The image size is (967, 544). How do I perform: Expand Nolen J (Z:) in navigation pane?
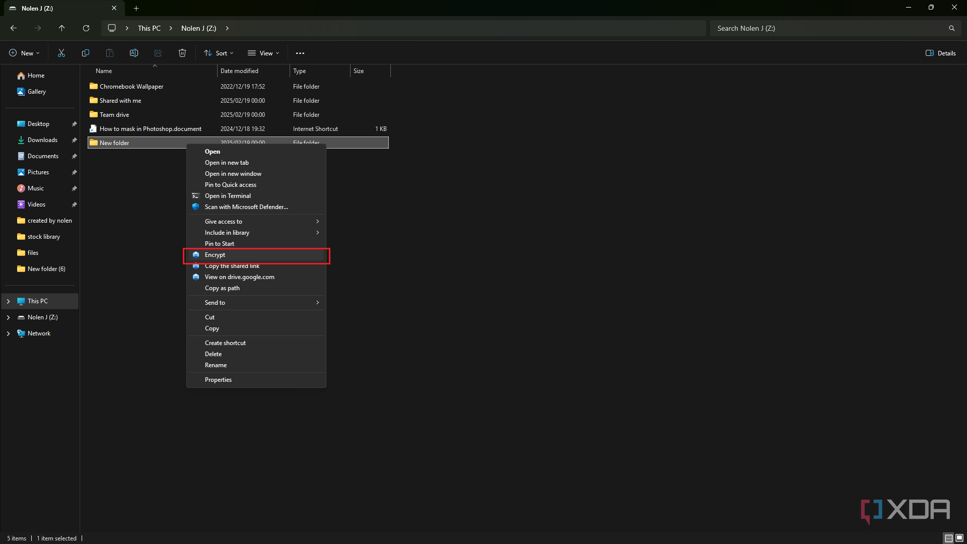8,317
